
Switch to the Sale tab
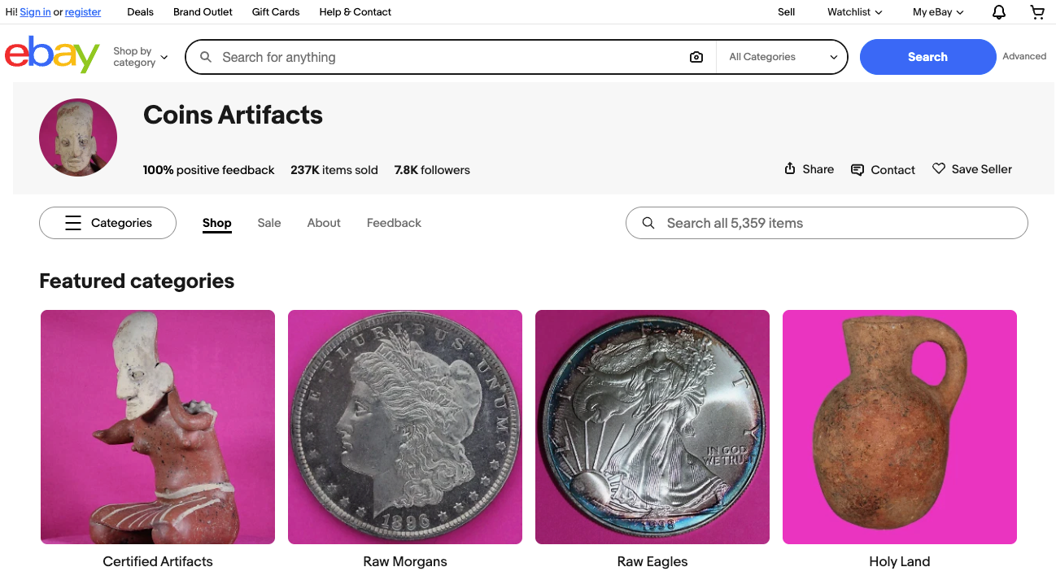point(269,222)
